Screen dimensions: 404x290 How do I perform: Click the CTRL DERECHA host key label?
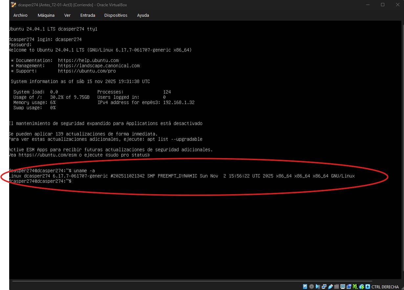385,287
